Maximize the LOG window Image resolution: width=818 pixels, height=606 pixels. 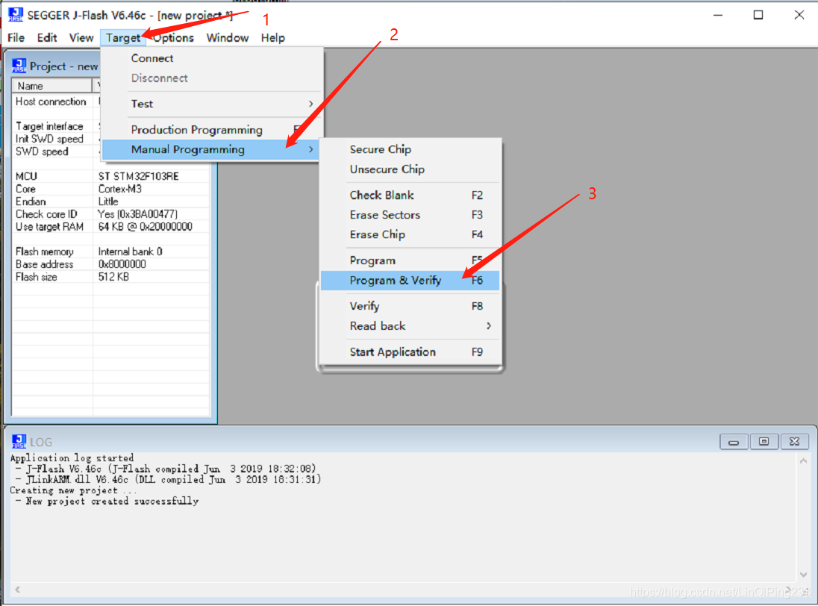764,442
